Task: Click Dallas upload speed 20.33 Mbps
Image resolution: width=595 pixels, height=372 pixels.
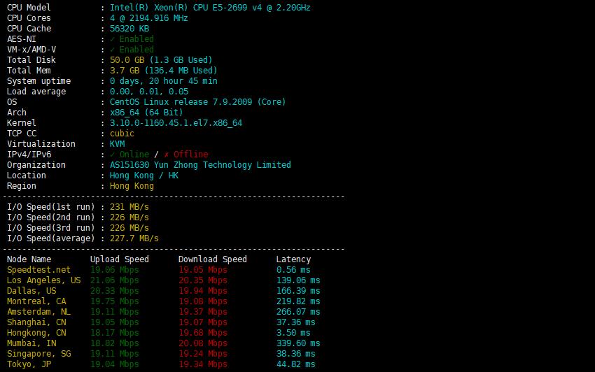Action: pos(115,291)
